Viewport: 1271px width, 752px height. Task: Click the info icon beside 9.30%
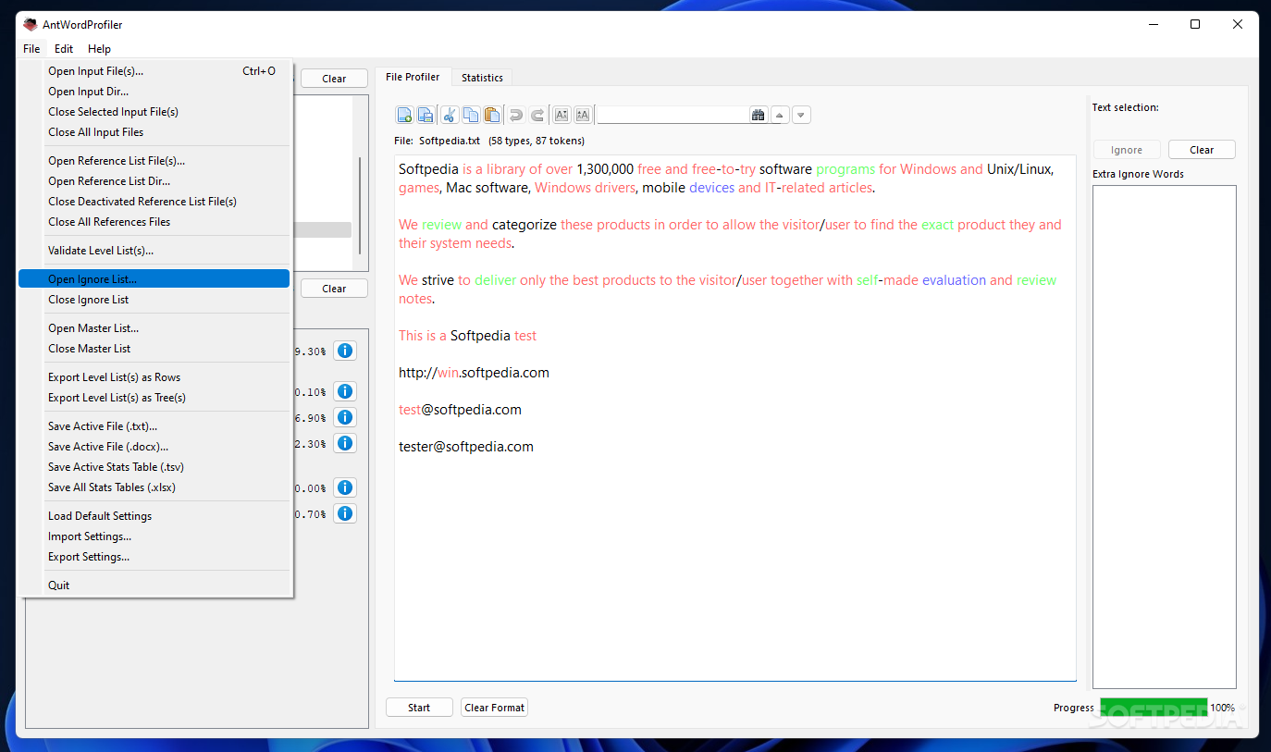pyautogui.click(x=345, y=351)
